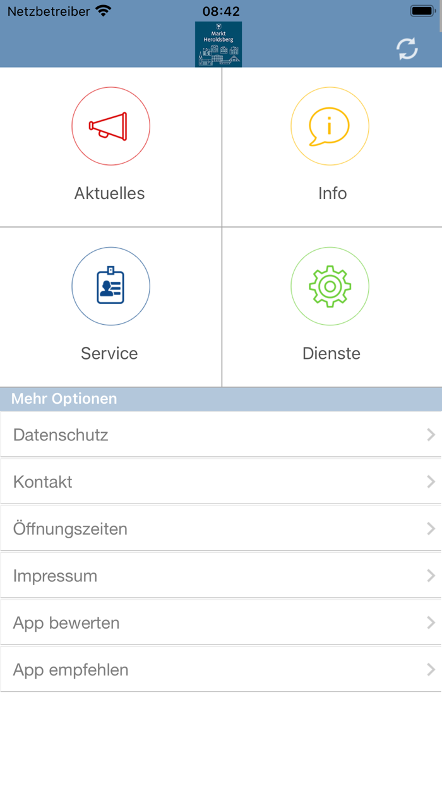Image resolution: width=442 pixels, height=786 pixels.
Task: Tap the Öffnungszeiten row chevron
Action: 431,528
